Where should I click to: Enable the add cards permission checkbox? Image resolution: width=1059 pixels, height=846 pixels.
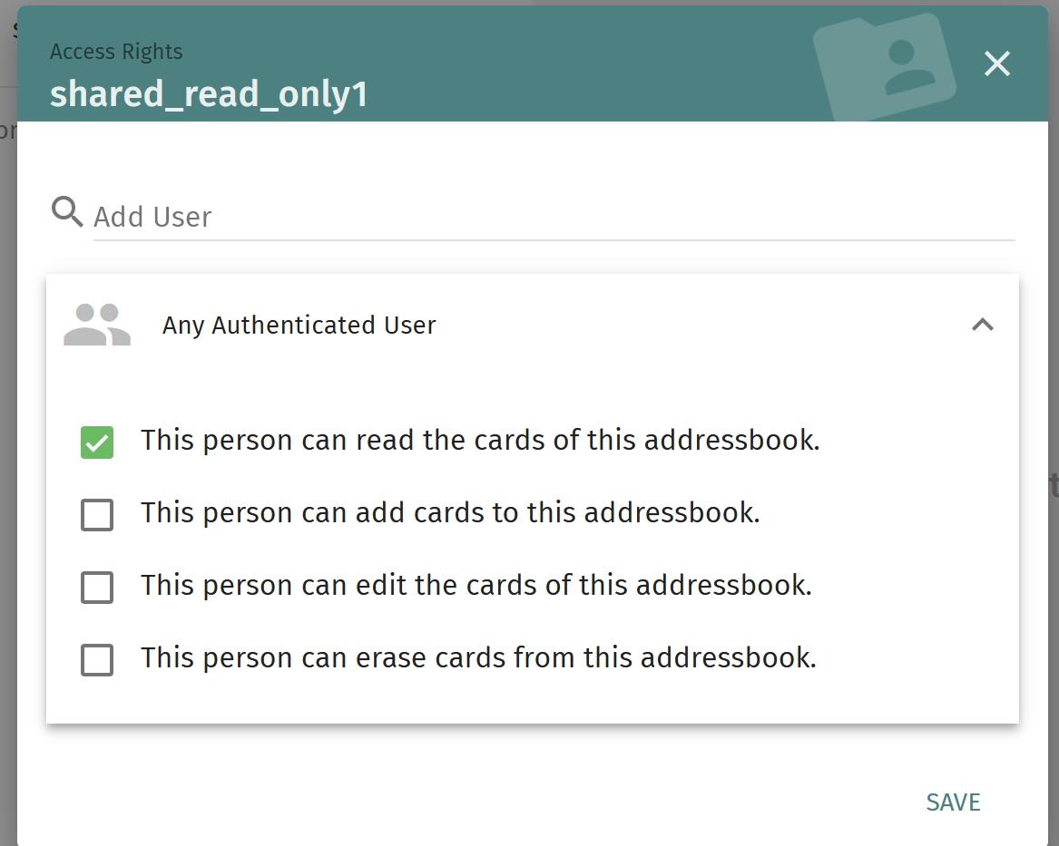97,515
